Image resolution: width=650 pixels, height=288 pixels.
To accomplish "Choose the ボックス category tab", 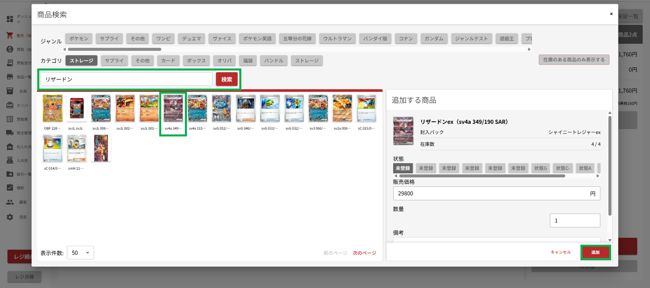I will coord(196,60).
